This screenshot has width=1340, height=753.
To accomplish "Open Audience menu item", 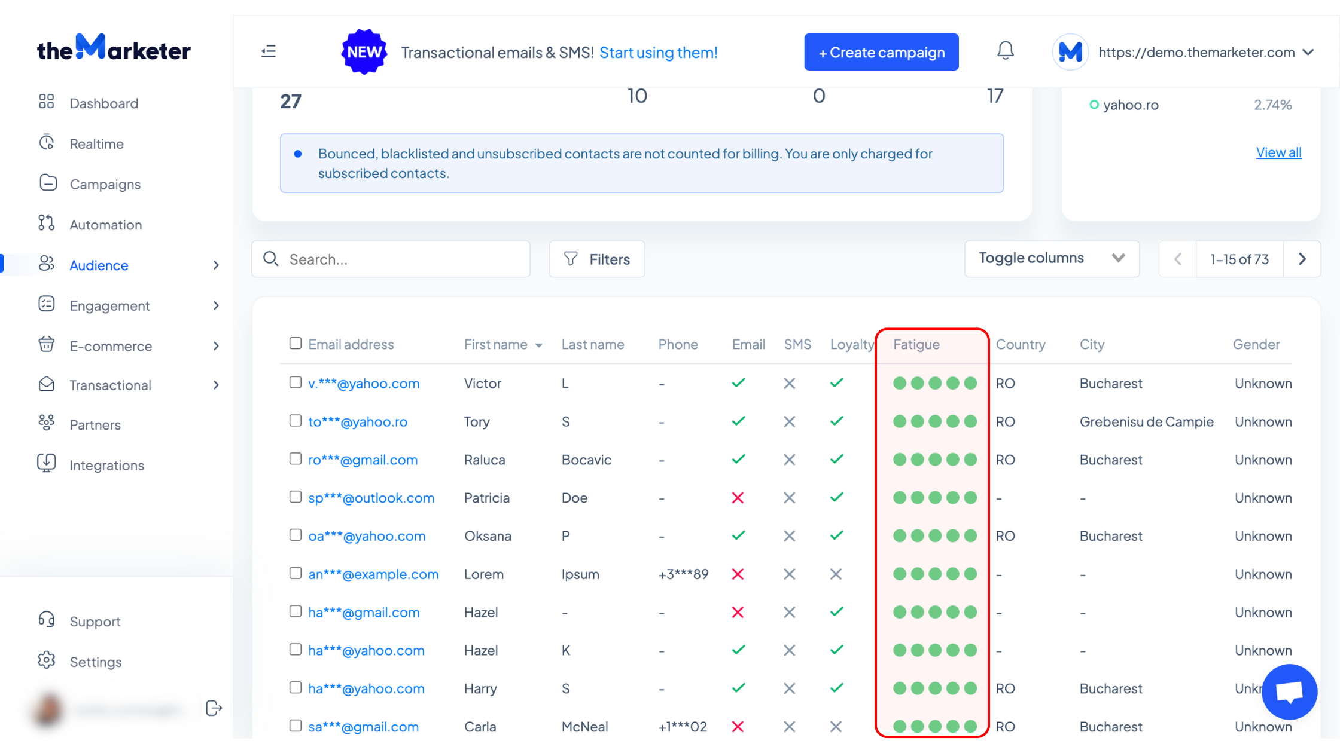I will (99, 265).
